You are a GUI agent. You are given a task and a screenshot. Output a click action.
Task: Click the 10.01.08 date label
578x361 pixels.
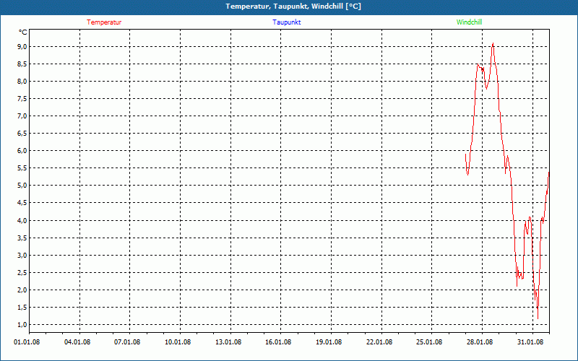[178, 342]
